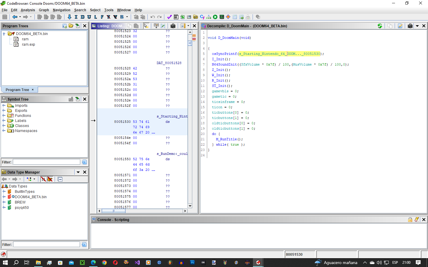
Task: Select the ram.exp node in Program Trees
Action: point(28,44)
